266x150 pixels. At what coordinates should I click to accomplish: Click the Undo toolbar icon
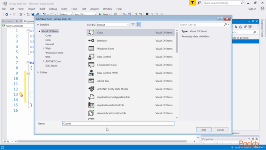tap(44, 15)
